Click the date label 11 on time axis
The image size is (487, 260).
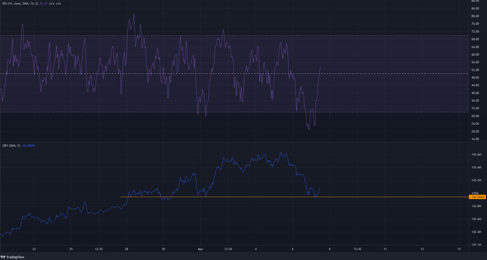[385, 249]
